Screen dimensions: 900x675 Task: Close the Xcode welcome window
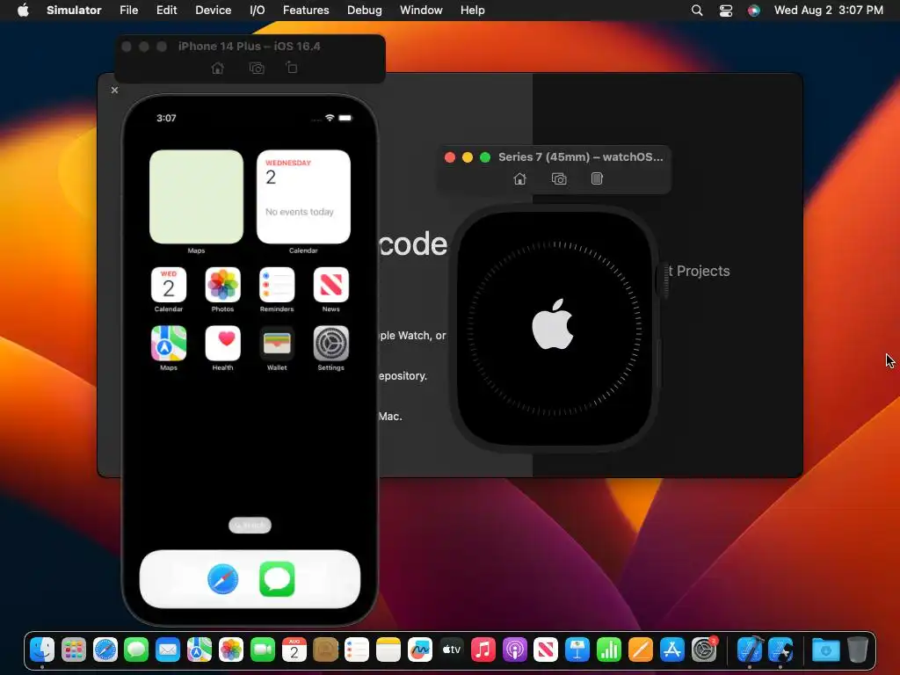click(115, 91)
